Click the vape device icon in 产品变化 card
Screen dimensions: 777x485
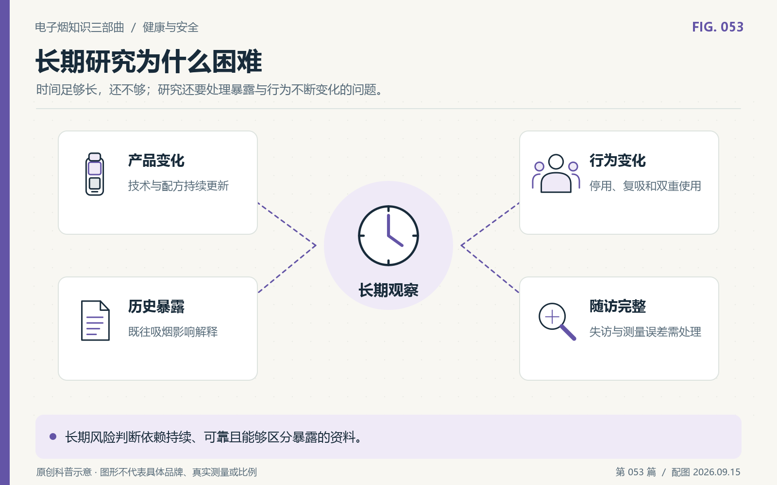coord(95,174)
